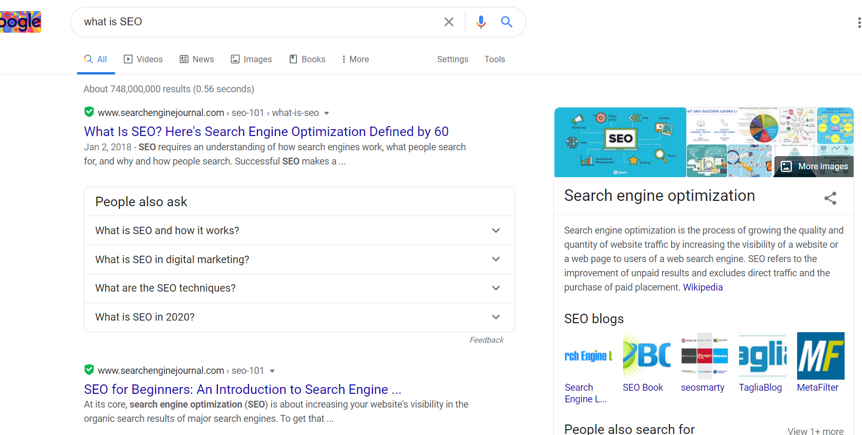Select the All results tab

pos(96,59)
